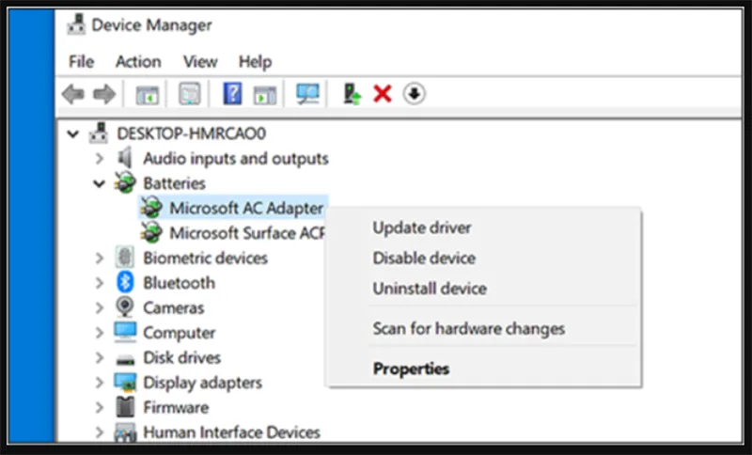
Task: Select the DESKTOP-HMRCAO0 label
Action: (191, 133)
